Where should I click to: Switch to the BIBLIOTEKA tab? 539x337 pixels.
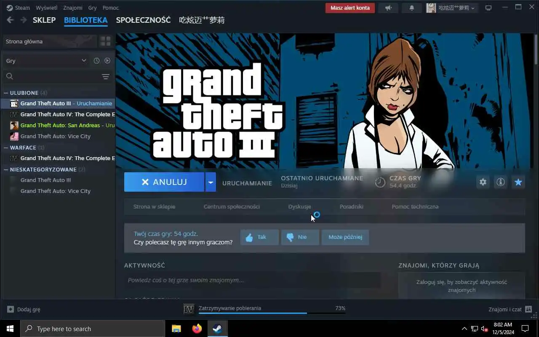(86, 20)
